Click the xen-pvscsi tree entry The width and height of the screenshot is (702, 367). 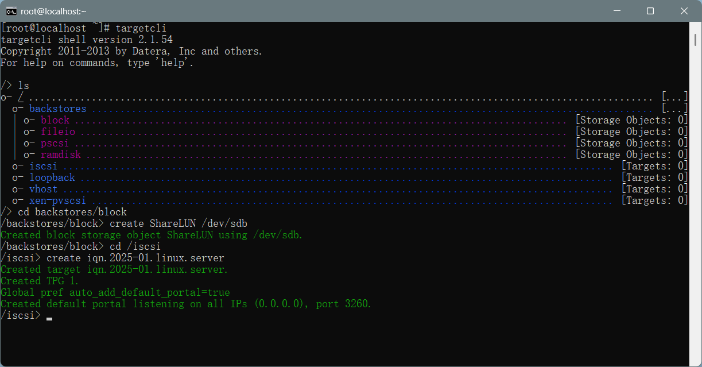(57, 200)
